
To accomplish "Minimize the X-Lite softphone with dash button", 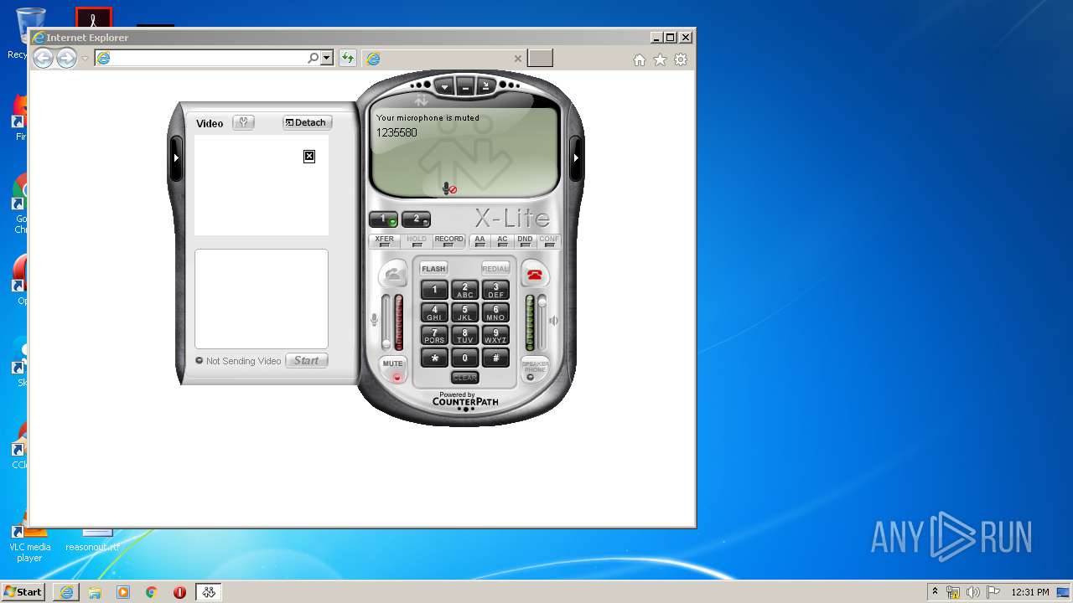I will click(465, 86).
